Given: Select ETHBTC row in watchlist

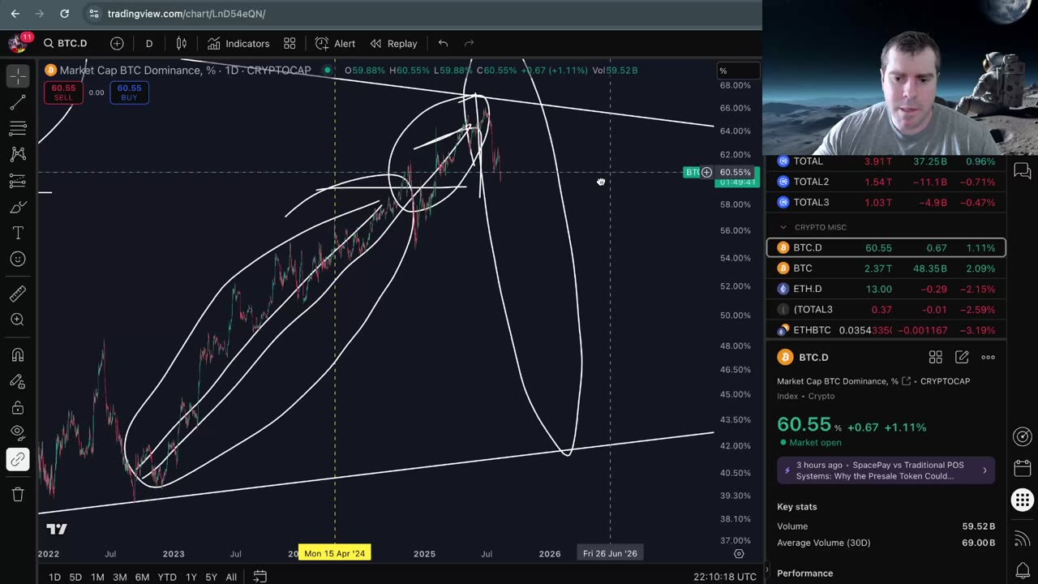Looking at the screenshot, I should coord(886,330).
